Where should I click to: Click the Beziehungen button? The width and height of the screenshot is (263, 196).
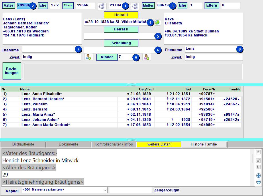pyautogui.click(x=12, y=71)
